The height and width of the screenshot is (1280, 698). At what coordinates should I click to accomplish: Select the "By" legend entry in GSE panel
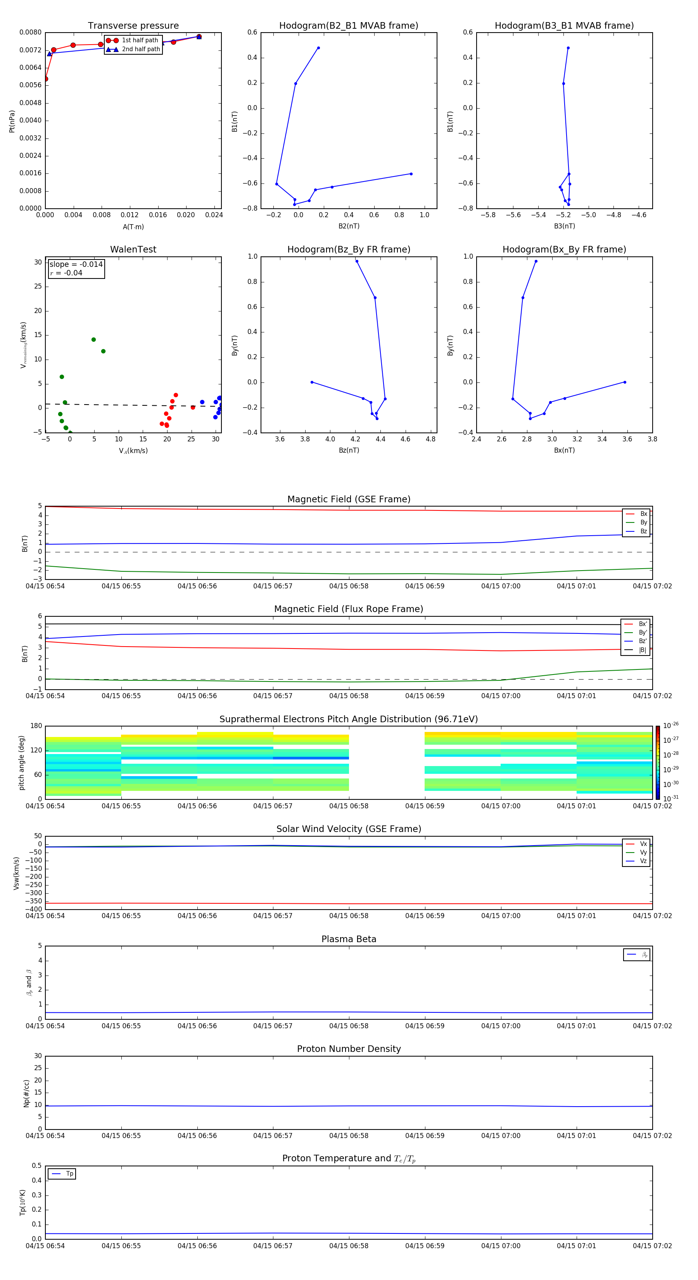click(x=636, y=522)
